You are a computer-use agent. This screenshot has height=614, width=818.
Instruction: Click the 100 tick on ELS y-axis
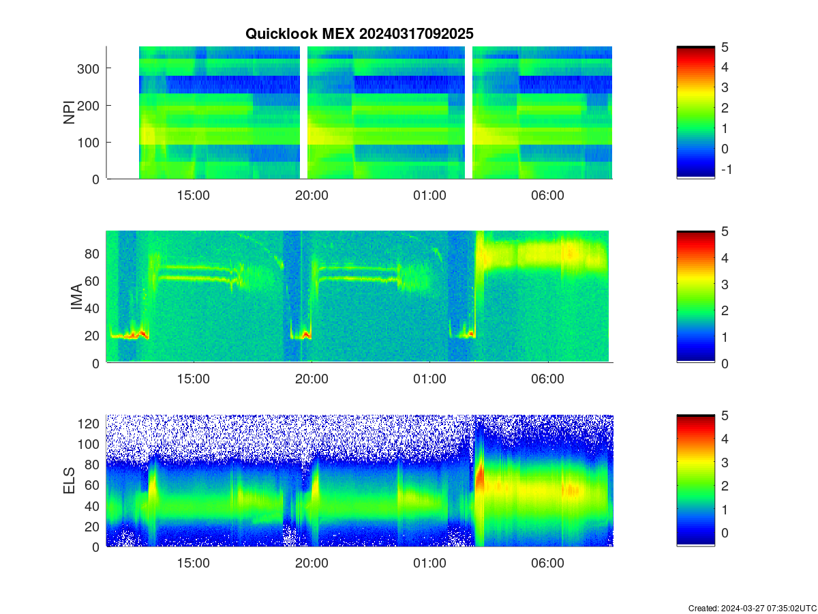click(x=90, y=443)
